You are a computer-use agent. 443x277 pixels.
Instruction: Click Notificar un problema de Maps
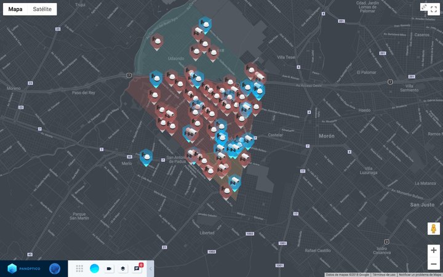(x=420, y=275)
